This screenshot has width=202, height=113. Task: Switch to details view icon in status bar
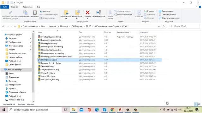(x=196, y=104)
